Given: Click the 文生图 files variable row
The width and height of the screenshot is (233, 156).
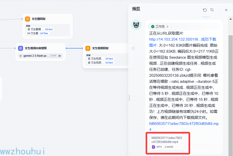Looking at the screenshot, I should (38, 33).
